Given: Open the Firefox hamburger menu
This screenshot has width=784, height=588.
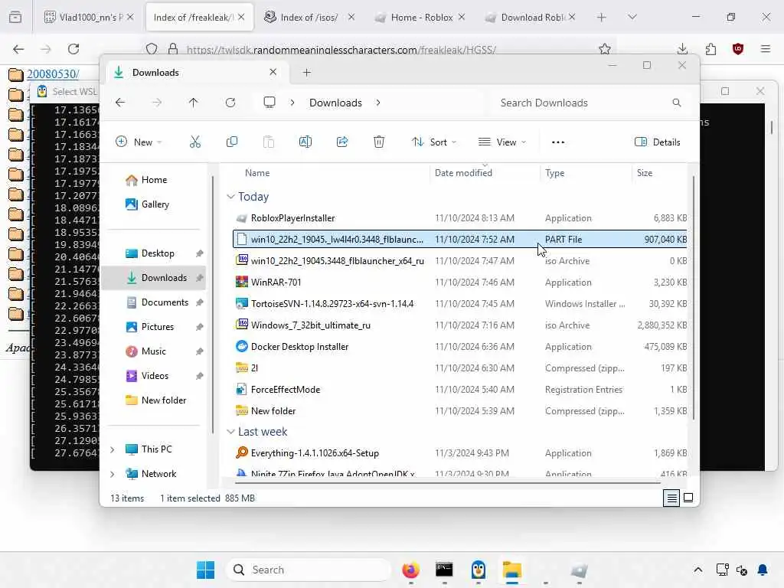Looking at the screenshot, I should point(766,49).
